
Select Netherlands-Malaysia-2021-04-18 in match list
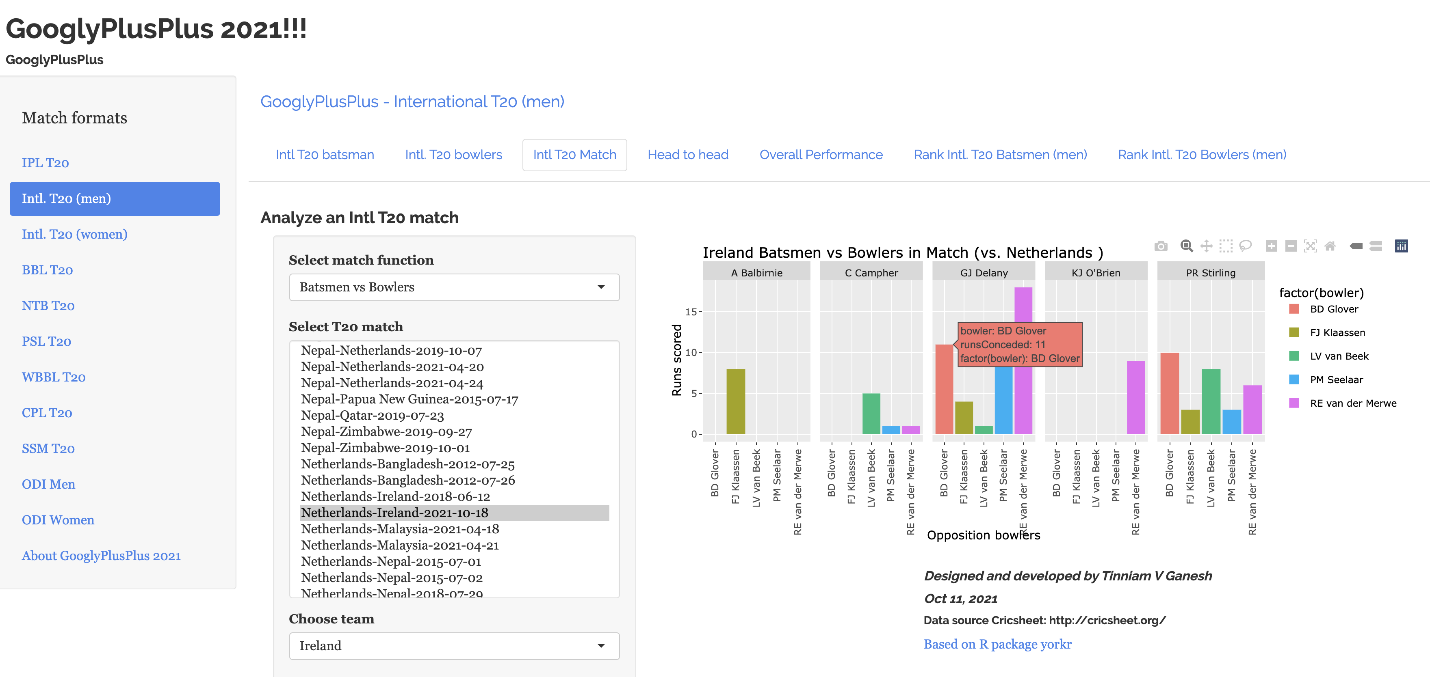400,529
